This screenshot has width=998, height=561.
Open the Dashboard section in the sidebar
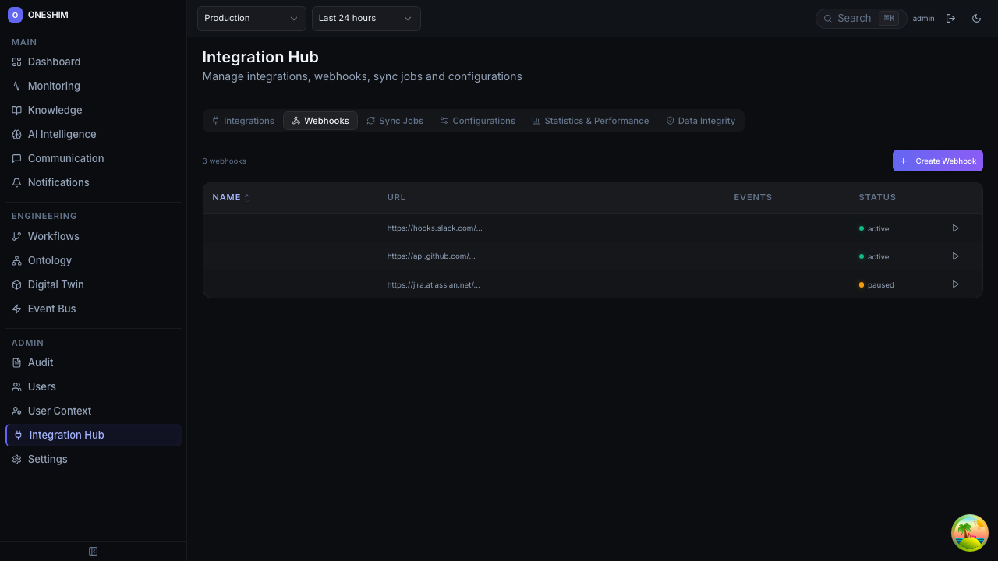click(54, 62)
